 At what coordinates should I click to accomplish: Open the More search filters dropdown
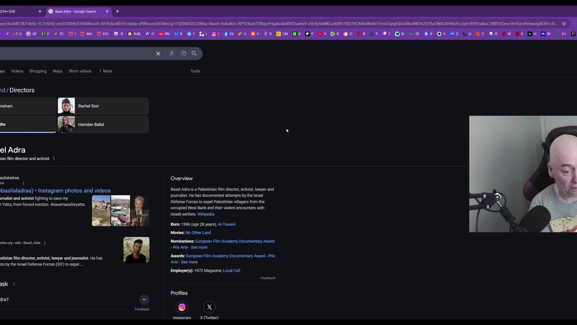click(105, 71)
